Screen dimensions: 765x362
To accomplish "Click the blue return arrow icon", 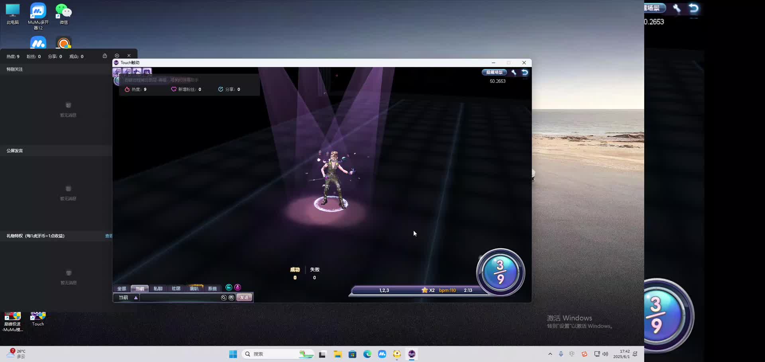I will [x=525, y=72].
